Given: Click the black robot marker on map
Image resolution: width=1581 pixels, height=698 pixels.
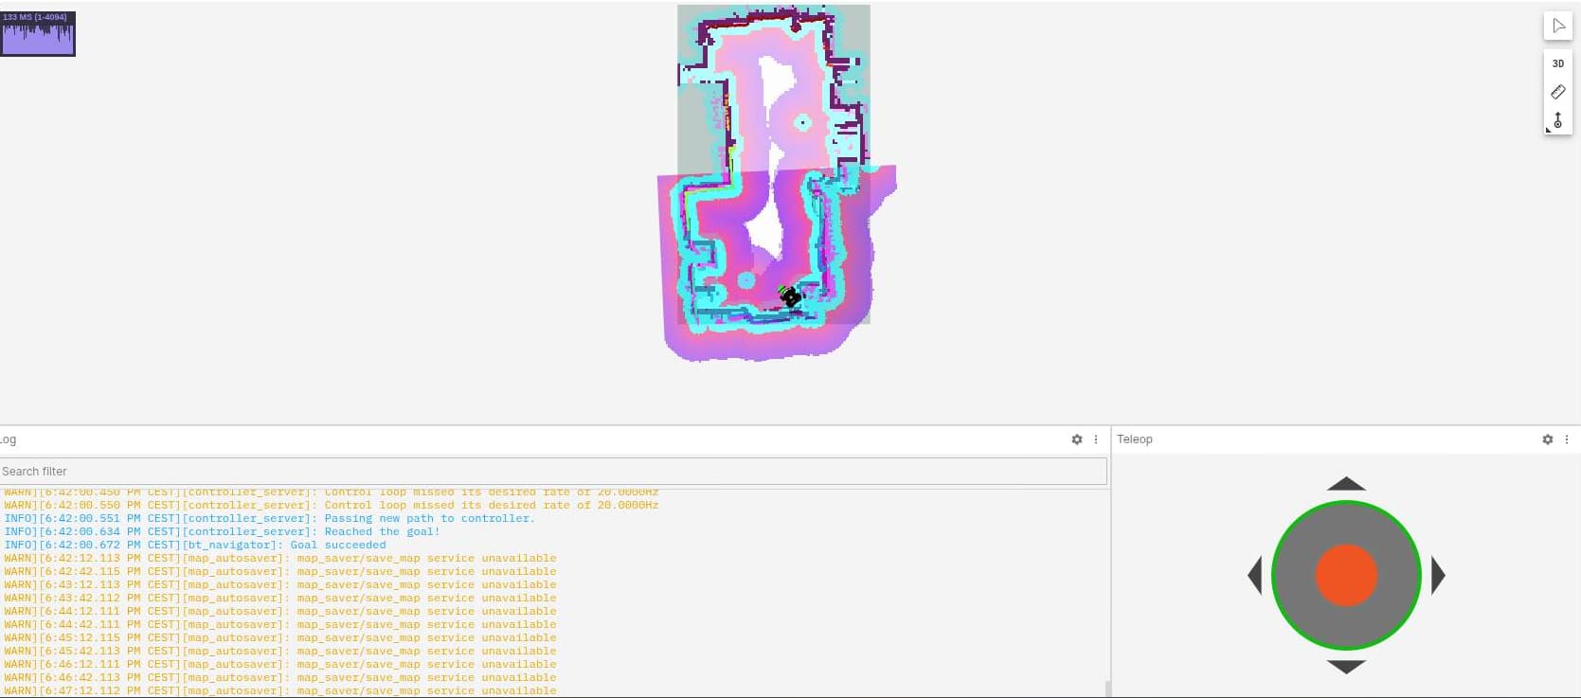Looking at the screenshot, I should point(790,297).
